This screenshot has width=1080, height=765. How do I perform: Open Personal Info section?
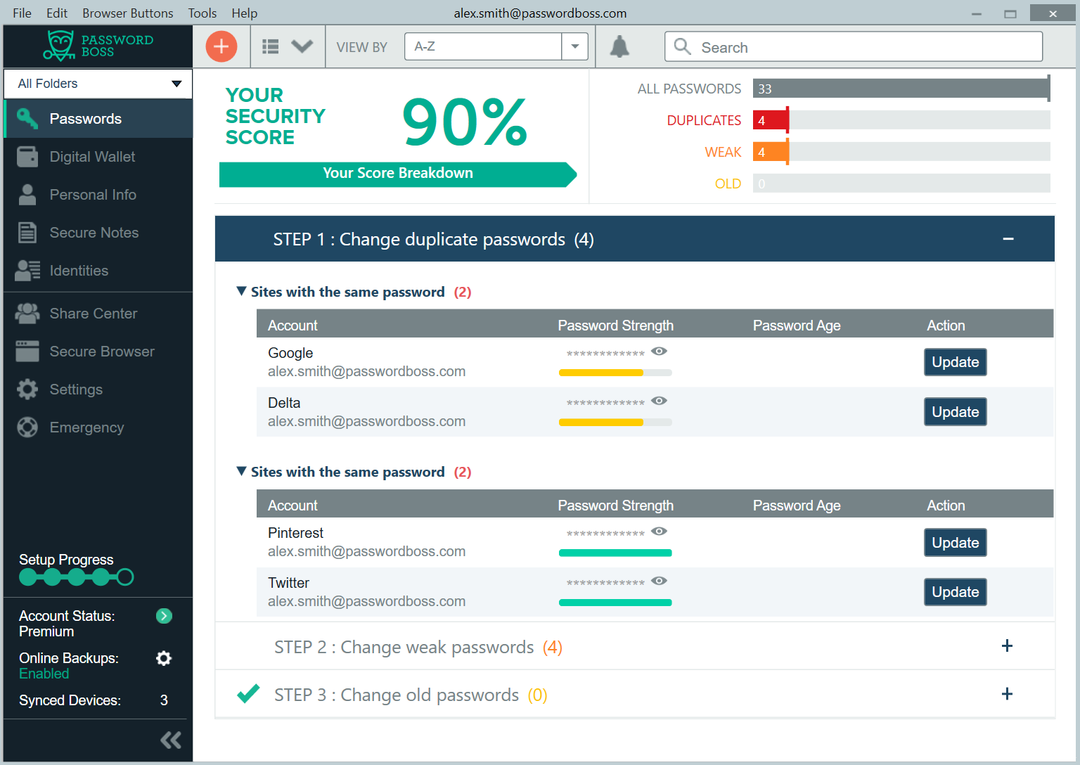[98, 195]
